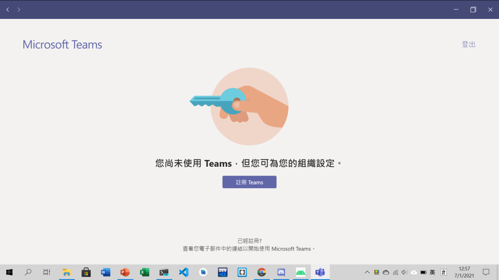Open clock showing 12:57 7/1/2021
This screenshot has width=499, height=280.
tap(464, 272)
